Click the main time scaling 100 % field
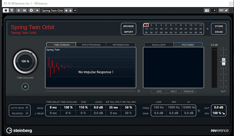The image size is (234, 136). (x=68, y=108)
